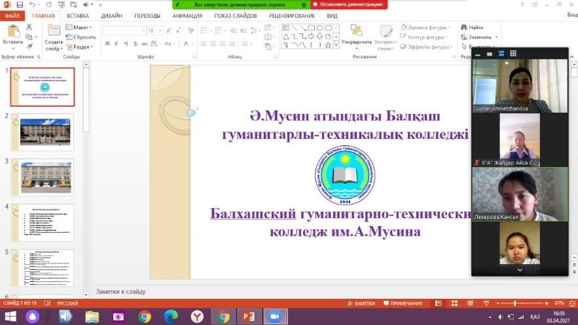Click the Format Painter brush icon
This screenshot has width=578, height=325.
coord(29,47)
